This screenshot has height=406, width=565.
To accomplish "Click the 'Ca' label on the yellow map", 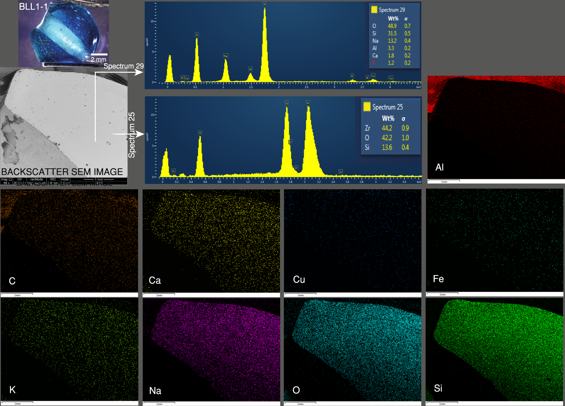I will click(155, 280).
